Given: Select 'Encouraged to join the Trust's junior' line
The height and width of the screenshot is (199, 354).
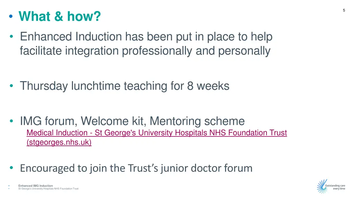Looking at the screenshot, I should 136,168.
